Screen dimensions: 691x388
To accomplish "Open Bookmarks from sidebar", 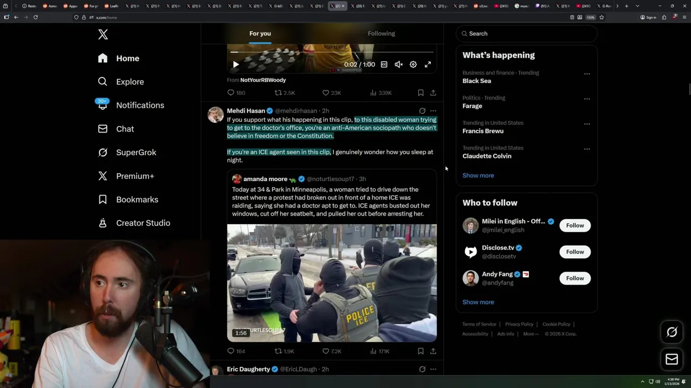I will tap(128, 199).
